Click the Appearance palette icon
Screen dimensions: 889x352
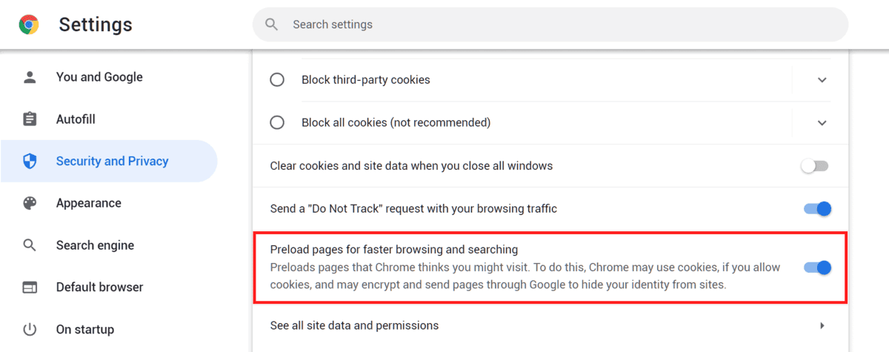(x=30, y=203)
